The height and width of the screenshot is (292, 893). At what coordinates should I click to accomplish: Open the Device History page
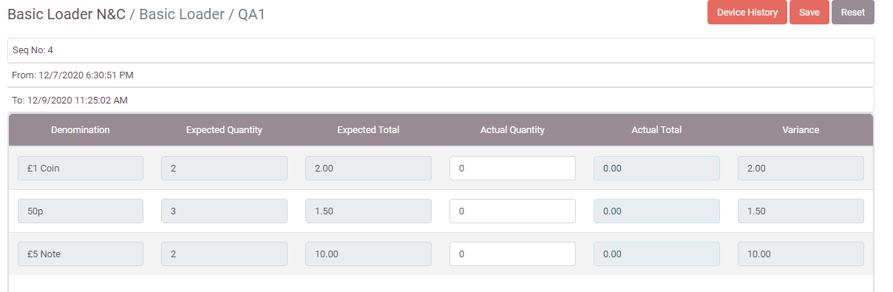coord(747,13)
